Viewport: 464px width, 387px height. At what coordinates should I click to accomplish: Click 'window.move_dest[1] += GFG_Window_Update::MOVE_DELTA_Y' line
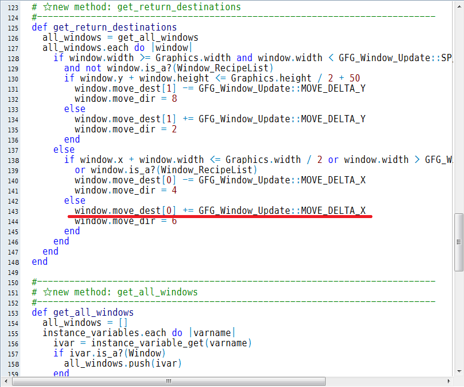click(x=220, y=119)
